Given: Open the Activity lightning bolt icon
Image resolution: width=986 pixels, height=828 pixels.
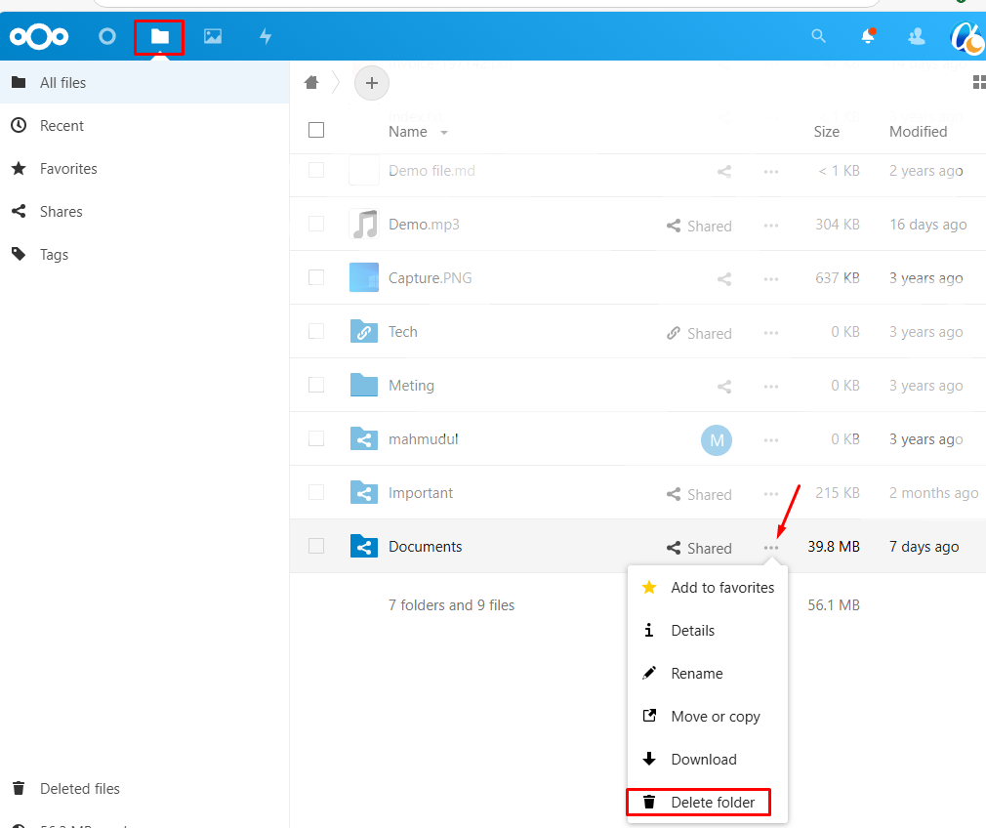Looking at the screenshot, I should coord(266,37).
